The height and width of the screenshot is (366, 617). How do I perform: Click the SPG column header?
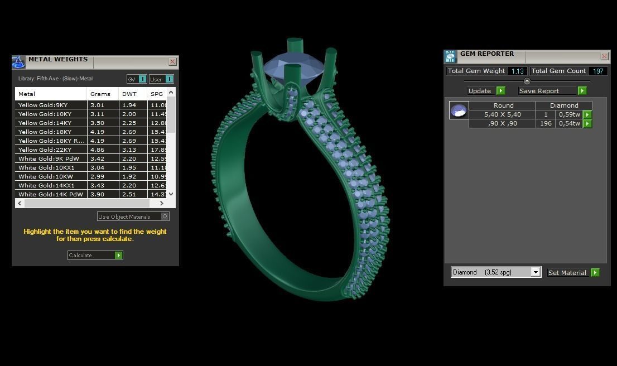[157, 94]
